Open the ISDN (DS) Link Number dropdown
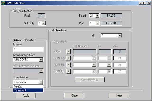 click(x=94, y=58)
